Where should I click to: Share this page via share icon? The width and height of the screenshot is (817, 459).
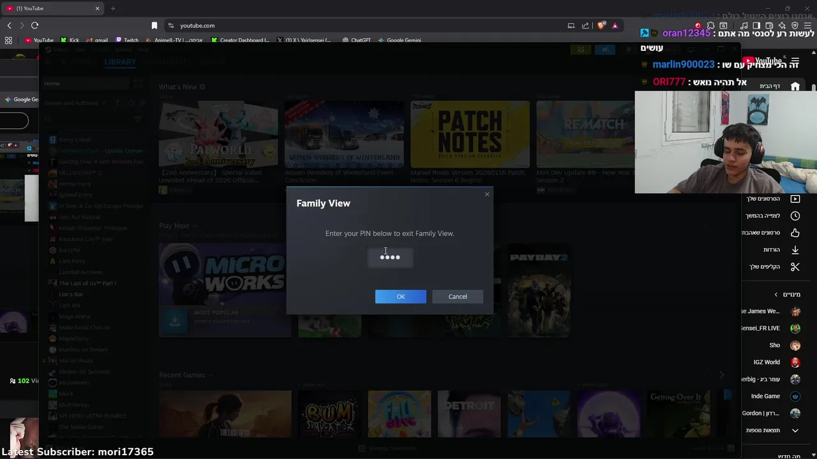point(585,25)
